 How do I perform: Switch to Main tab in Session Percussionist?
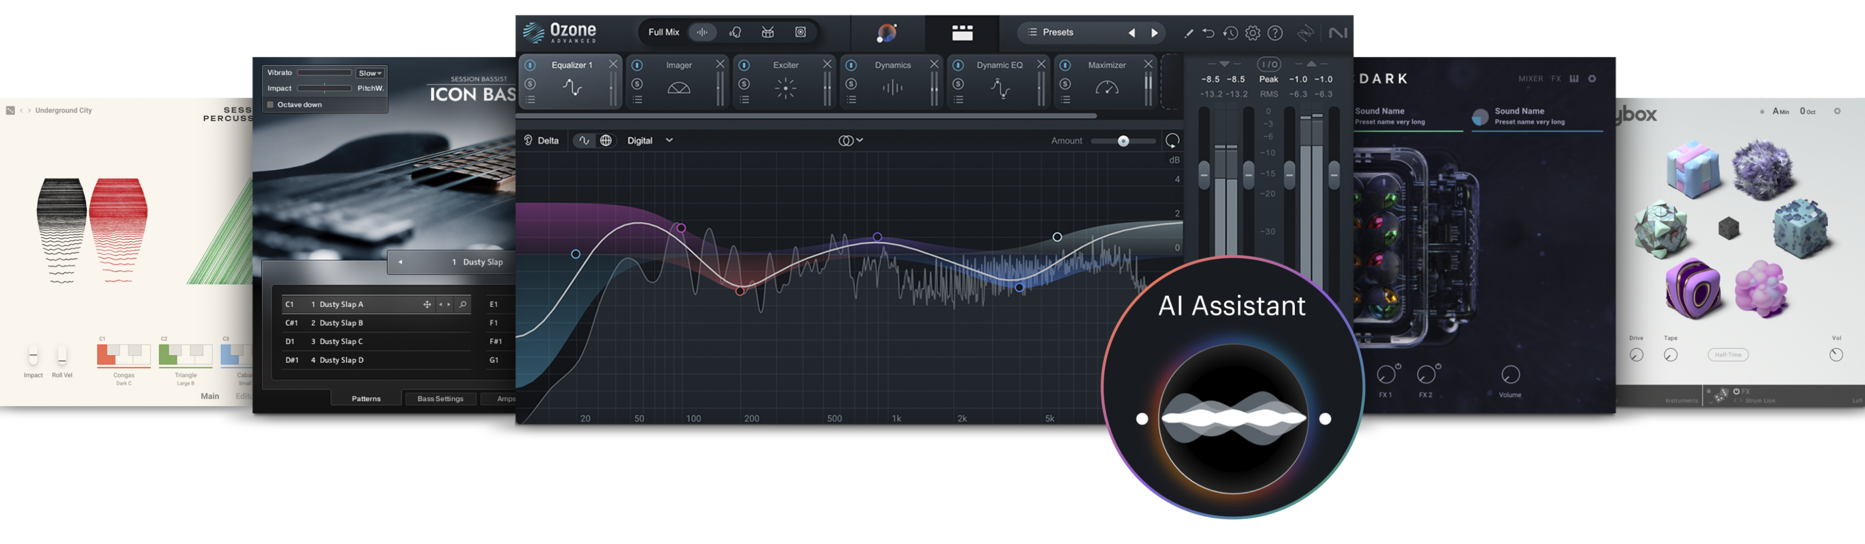click(210, 396)
